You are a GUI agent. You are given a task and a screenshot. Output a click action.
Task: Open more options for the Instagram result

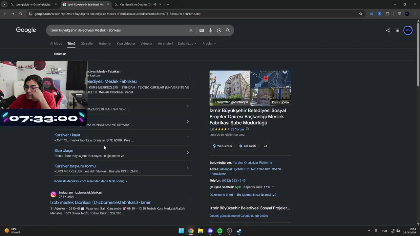click(x=189, y=200)
